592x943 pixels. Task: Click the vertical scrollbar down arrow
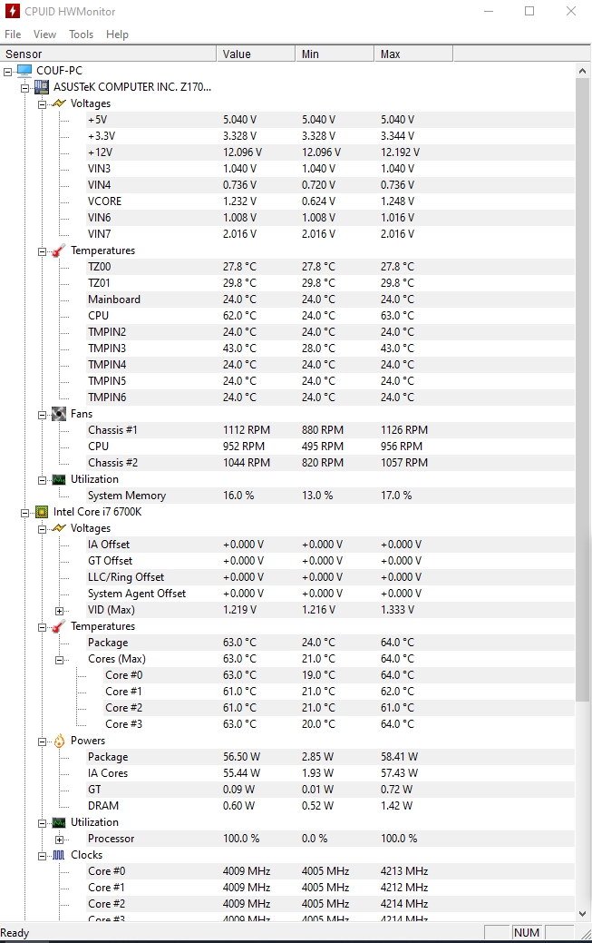(584, 915)
